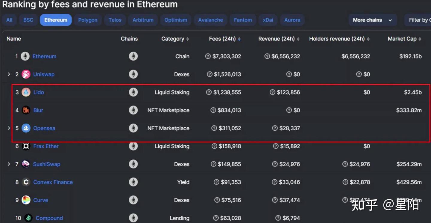This screenshot has height=223, width=431.
Task: Select the Arbitrum chain tab
Action: pyautogui.click(x=143, y=20)
